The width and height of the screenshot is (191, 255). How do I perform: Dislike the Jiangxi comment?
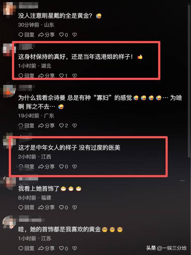[x=74, y=167]
